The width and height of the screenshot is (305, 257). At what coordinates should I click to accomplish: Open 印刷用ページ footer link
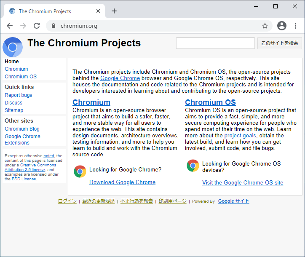coord(173,201)
